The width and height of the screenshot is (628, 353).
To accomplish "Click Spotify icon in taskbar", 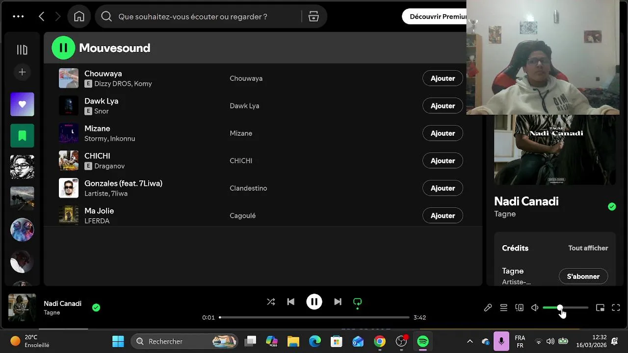I will pos(423,341).
